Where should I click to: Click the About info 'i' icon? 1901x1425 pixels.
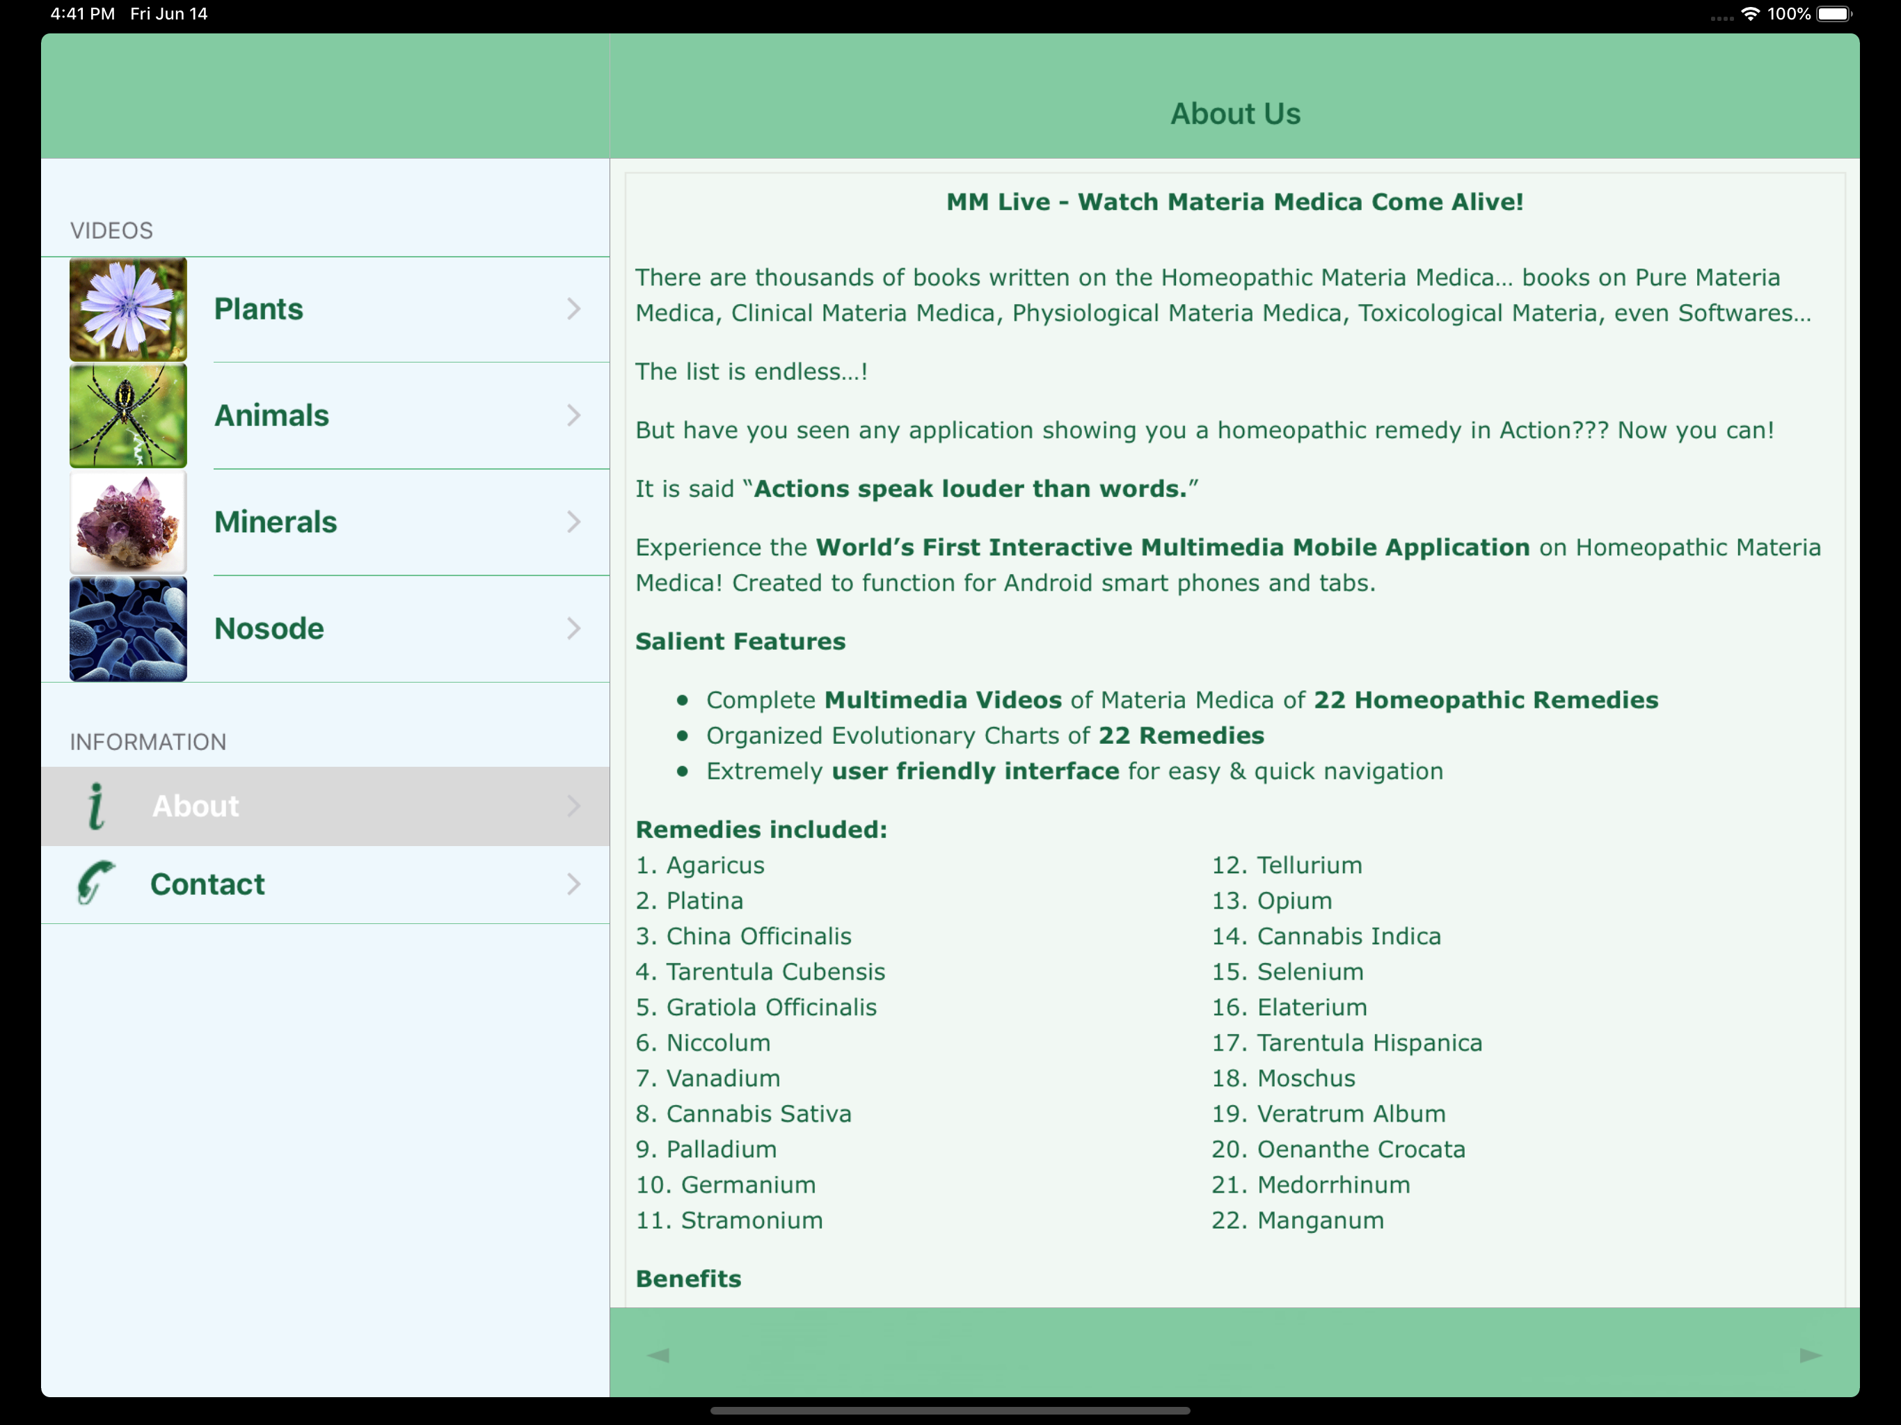[96, 806]
